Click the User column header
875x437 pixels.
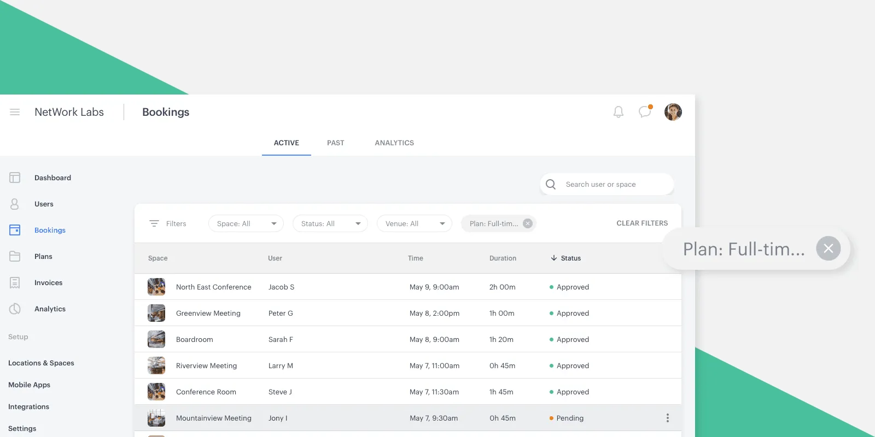click(275, 258)
